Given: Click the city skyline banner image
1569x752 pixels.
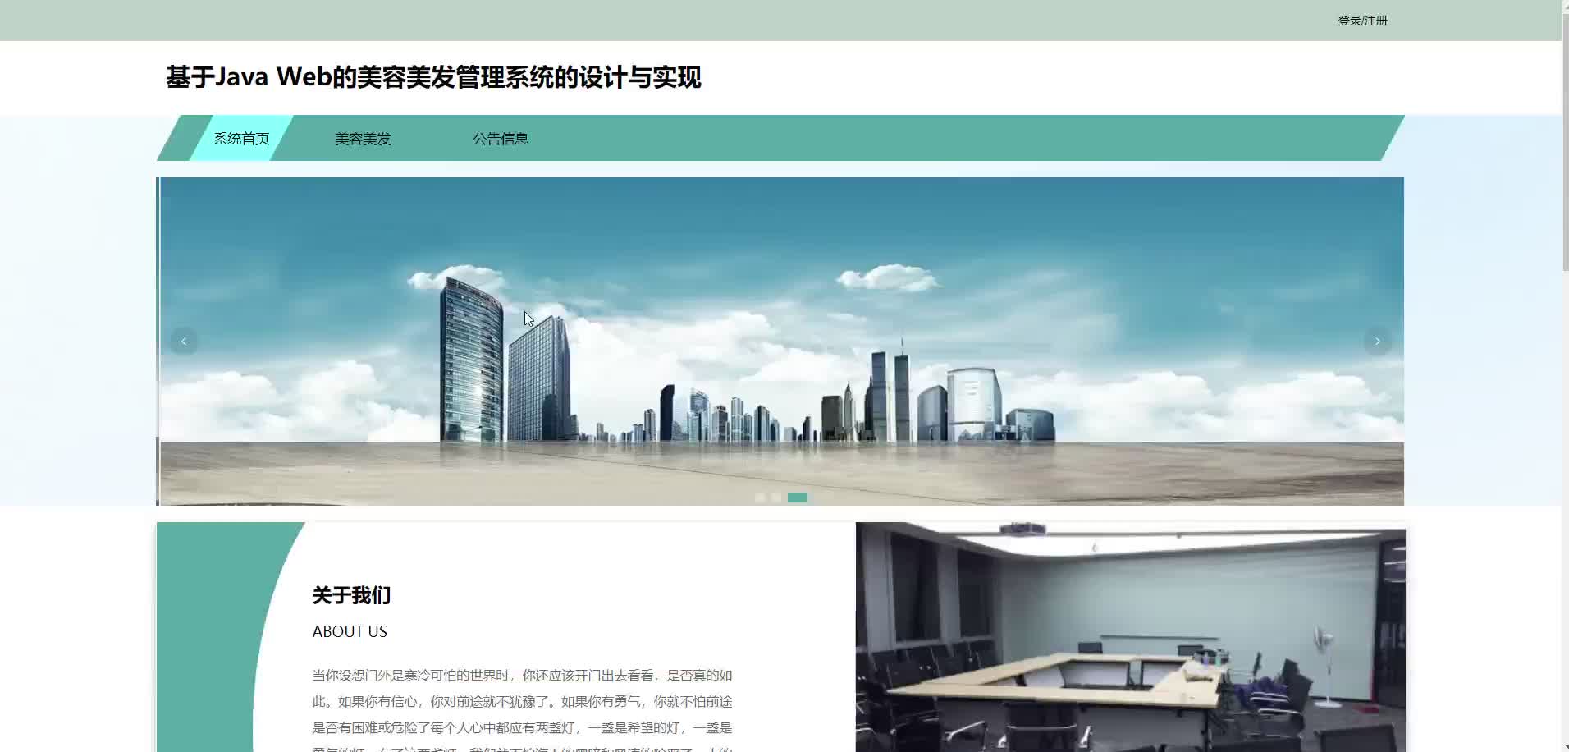Looking at the screenshot, I should pos(781,341).
